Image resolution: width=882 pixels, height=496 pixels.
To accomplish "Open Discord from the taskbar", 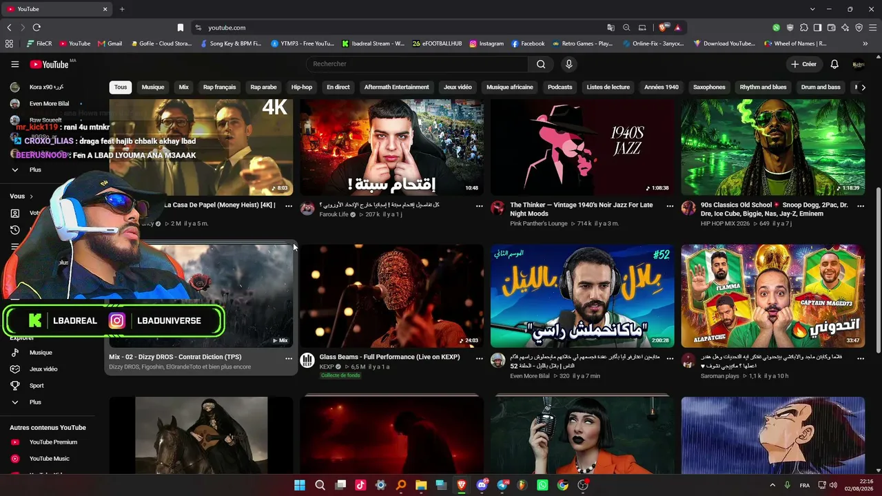I will 482,485.
